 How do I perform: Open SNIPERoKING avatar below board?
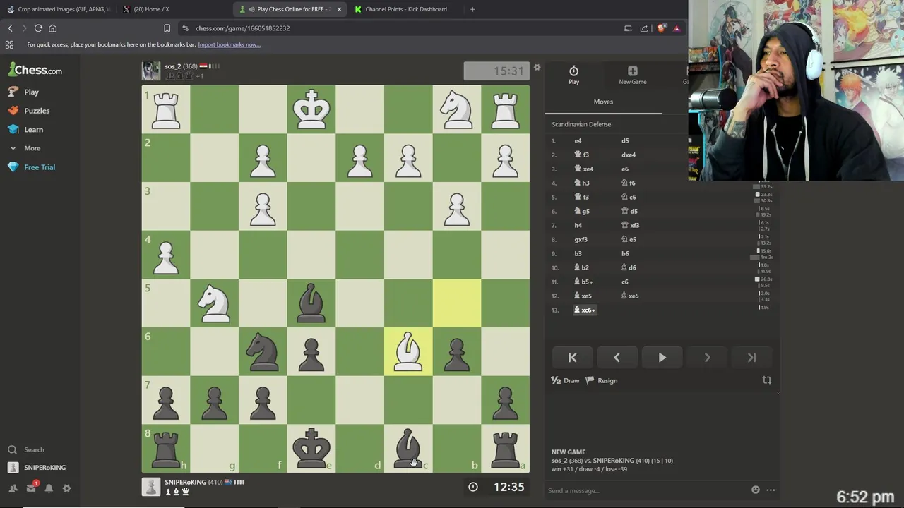(x=151, y=487)
